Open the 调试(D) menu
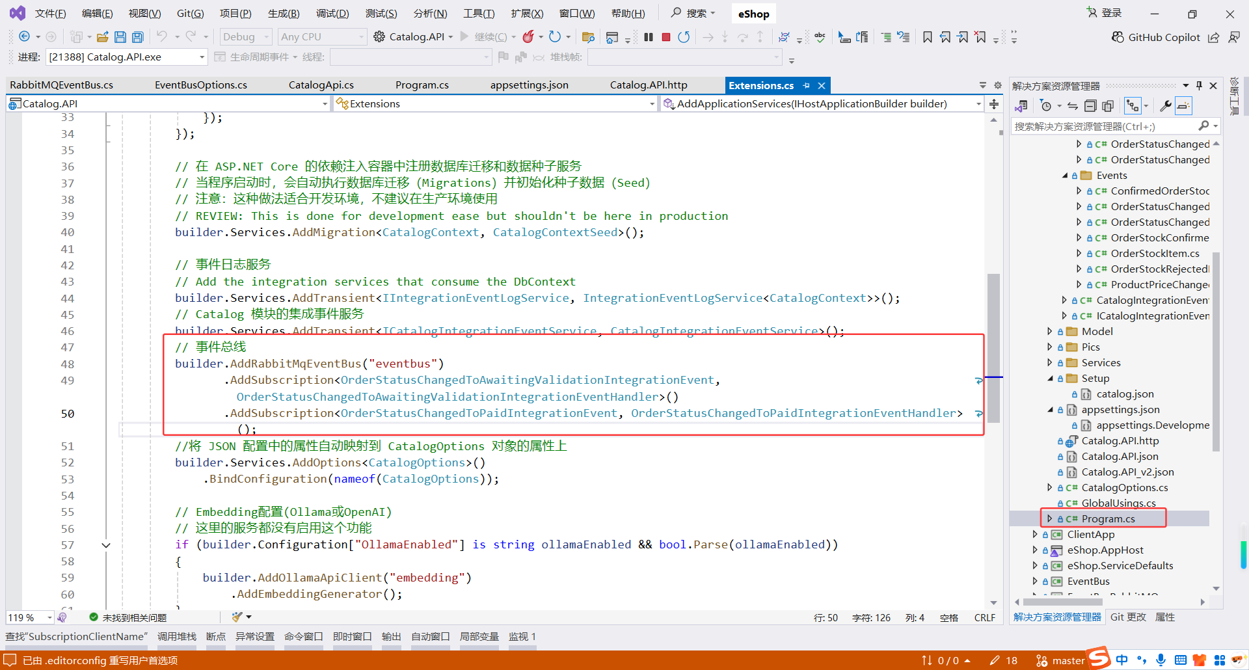The image size is (1249, 670). [x=332, y=13]
